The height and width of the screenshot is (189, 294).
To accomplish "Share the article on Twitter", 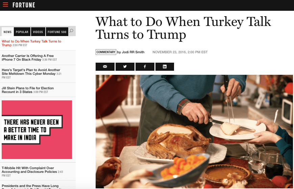I will pos(125,67).
